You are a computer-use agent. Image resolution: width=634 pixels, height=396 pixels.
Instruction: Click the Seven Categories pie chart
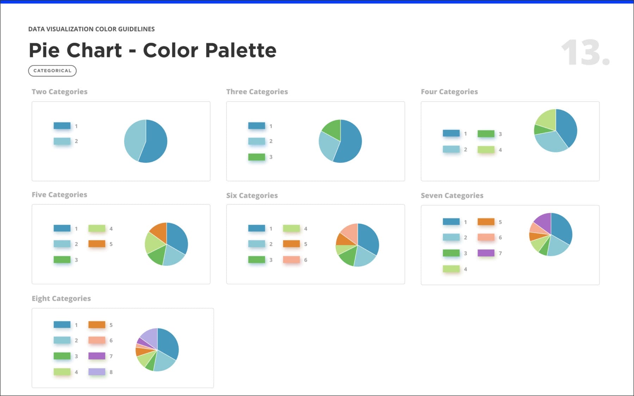[x=551, y=234]
